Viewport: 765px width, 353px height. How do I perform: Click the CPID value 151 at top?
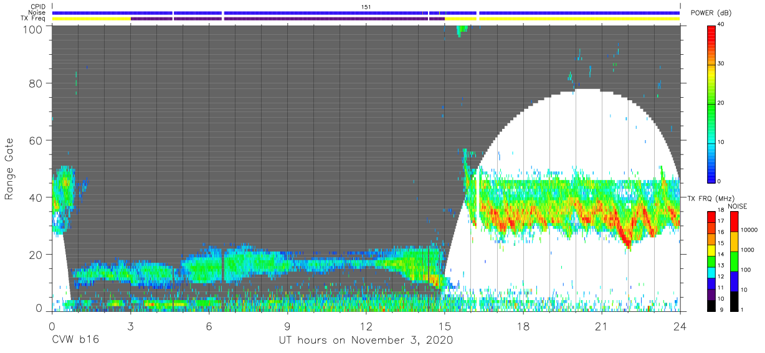[x=366, y=7]
